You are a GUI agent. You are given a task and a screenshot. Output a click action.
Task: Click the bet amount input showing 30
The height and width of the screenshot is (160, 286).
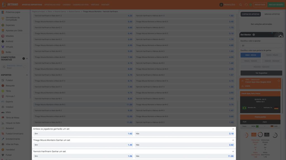tap(261, 46)
